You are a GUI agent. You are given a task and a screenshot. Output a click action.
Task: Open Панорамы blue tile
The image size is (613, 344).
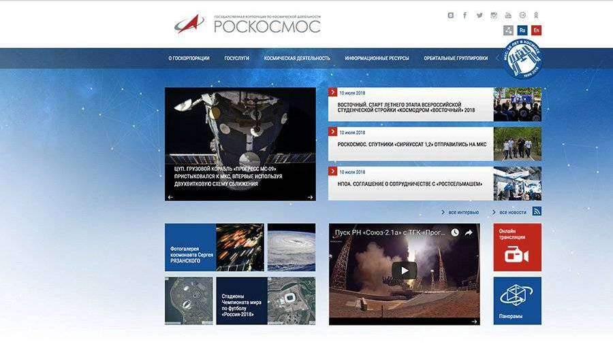pos(517,300)
